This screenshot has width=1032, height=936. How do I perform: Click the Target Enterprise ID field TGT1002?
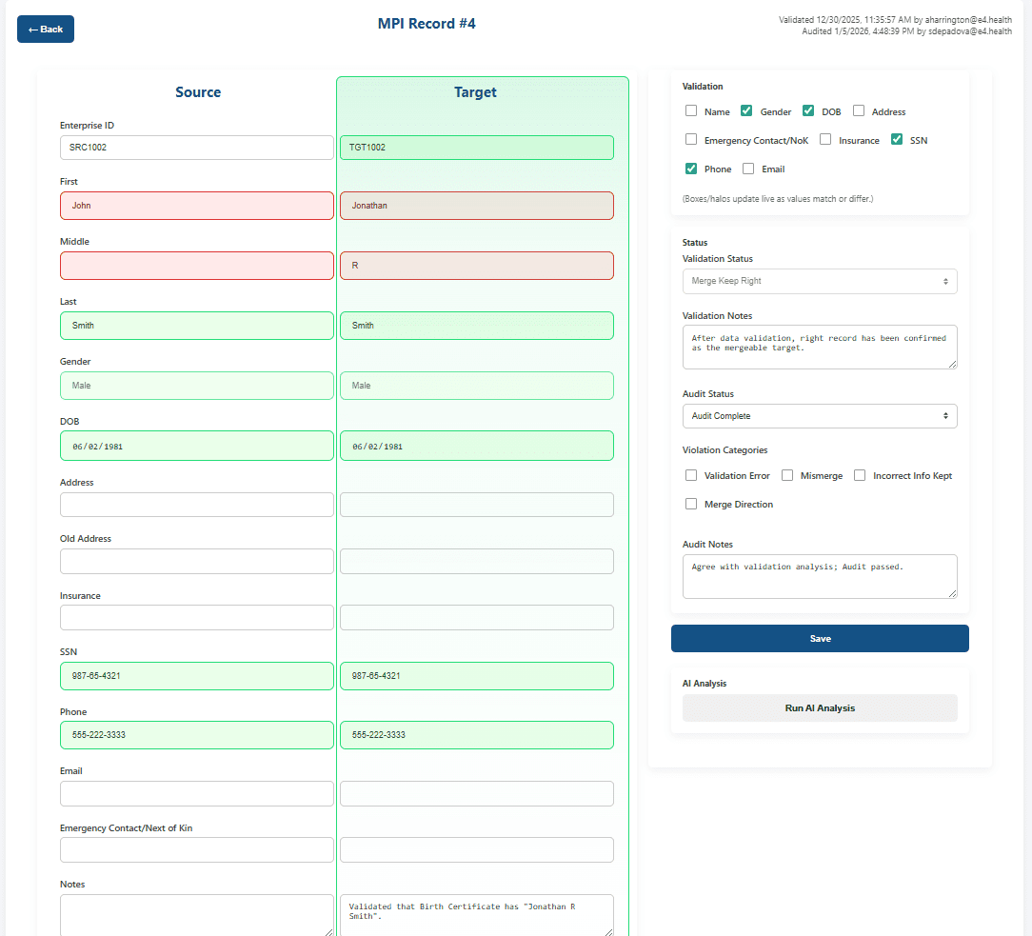pyautogui.click(x=477, y=148)
